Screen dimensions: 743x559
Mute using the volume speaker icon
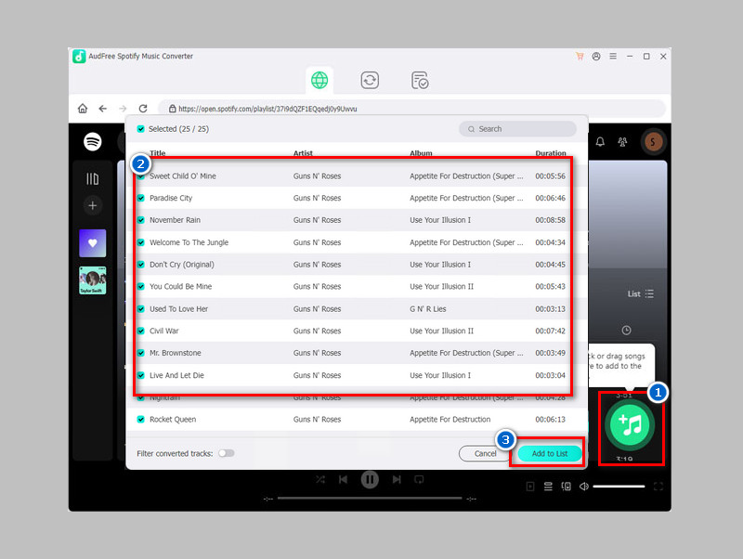point(584,487)
